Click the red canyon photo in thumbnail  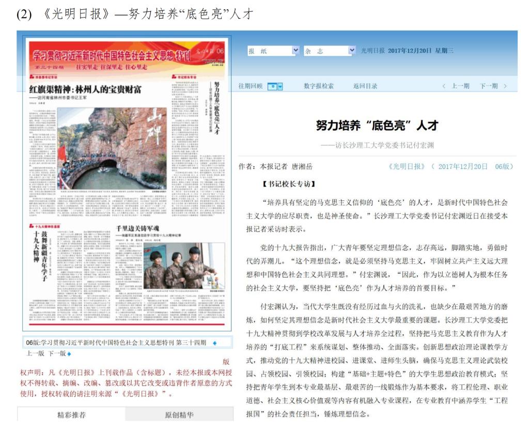(x=112, y=148)
